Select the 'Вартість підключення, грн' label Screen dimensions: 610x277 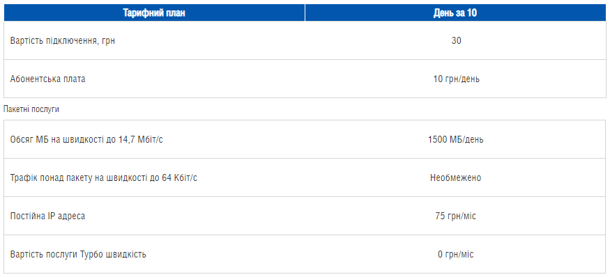click(63, 41)
